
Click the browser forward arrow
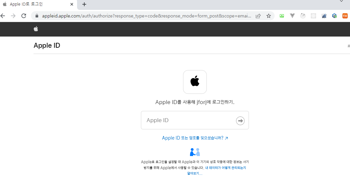pos(13,16)
